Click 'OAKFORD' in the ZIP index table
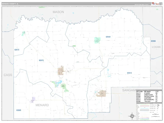The width and height of the screenshot is (164, 123). pyautogui.click(x=148, y=98)
